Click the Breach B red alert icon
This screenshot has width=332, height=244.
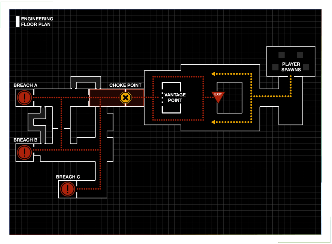point(25,152)
